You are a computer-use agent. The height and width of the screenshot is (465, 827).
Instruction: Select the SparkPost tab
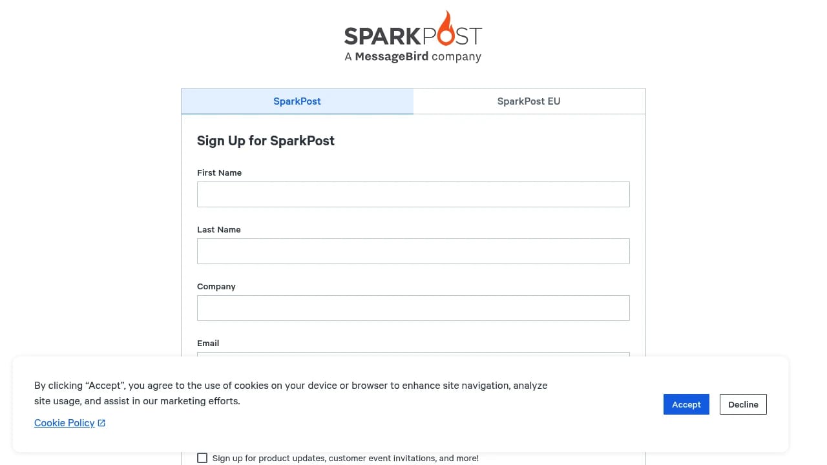pyautogui.click(x=297, y=101)
